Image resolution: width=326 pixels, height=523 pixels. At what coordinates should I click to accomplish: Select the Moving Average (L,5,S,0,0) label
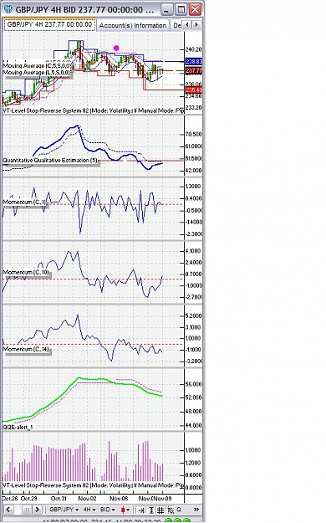(x=37, y=72)
